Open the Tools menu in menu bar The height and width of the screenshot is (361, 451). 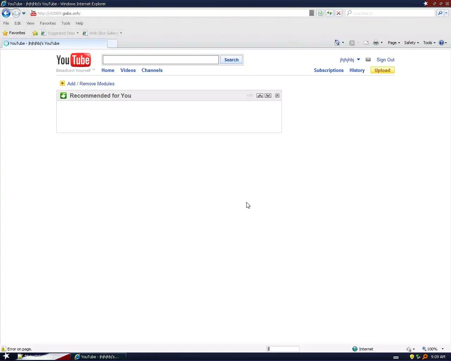pyautogui.click(x=66, y=23)
